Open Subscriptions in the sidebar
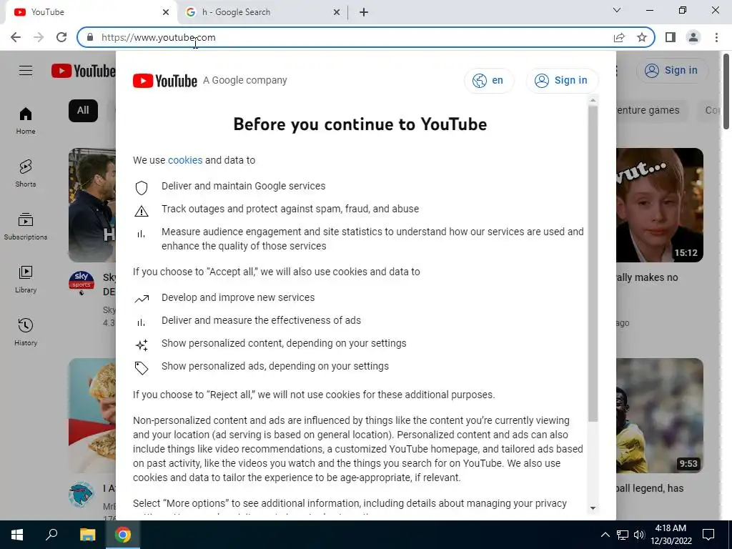Viewport: 732px width, 549px height. pos(26,226)
